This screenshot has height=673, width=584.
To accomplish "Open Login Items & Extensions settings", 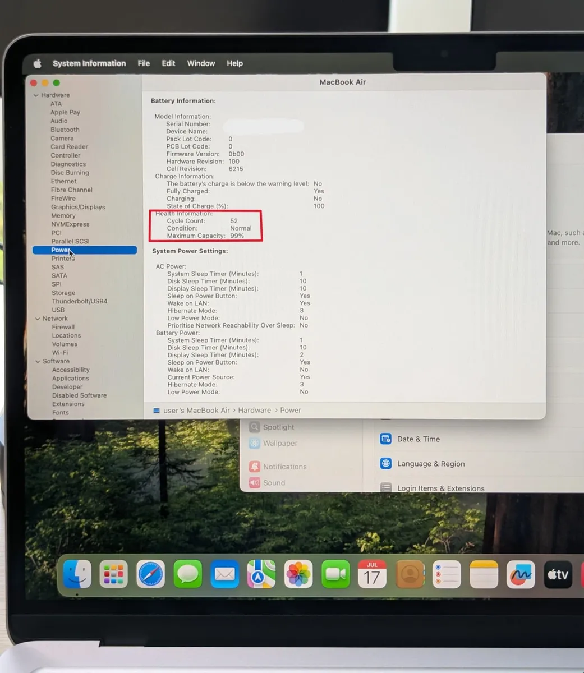I will (x=441, y=488).
